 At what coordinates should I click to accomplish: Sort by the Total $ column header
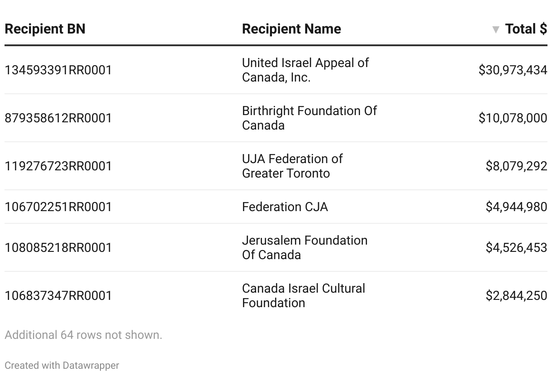pos(526,29)
